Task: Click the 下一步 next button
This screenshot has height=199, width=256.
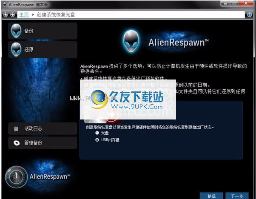Action: [237, 196]
